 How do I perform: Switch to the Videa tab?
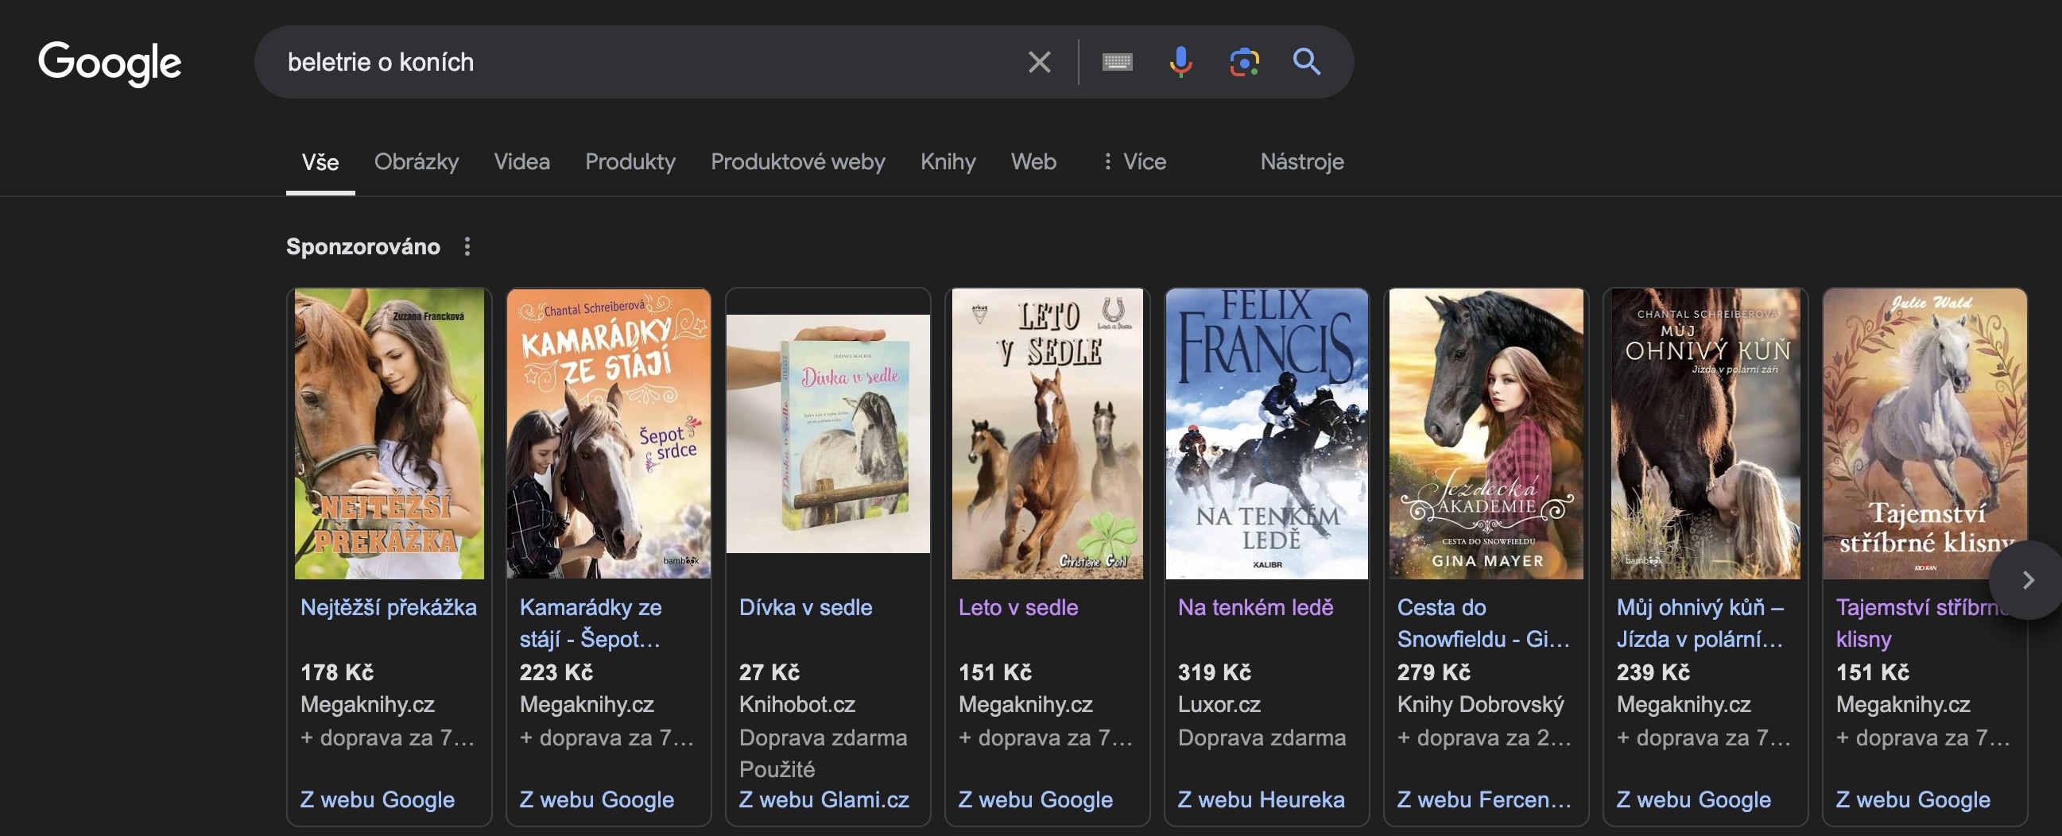click(522, 161)
